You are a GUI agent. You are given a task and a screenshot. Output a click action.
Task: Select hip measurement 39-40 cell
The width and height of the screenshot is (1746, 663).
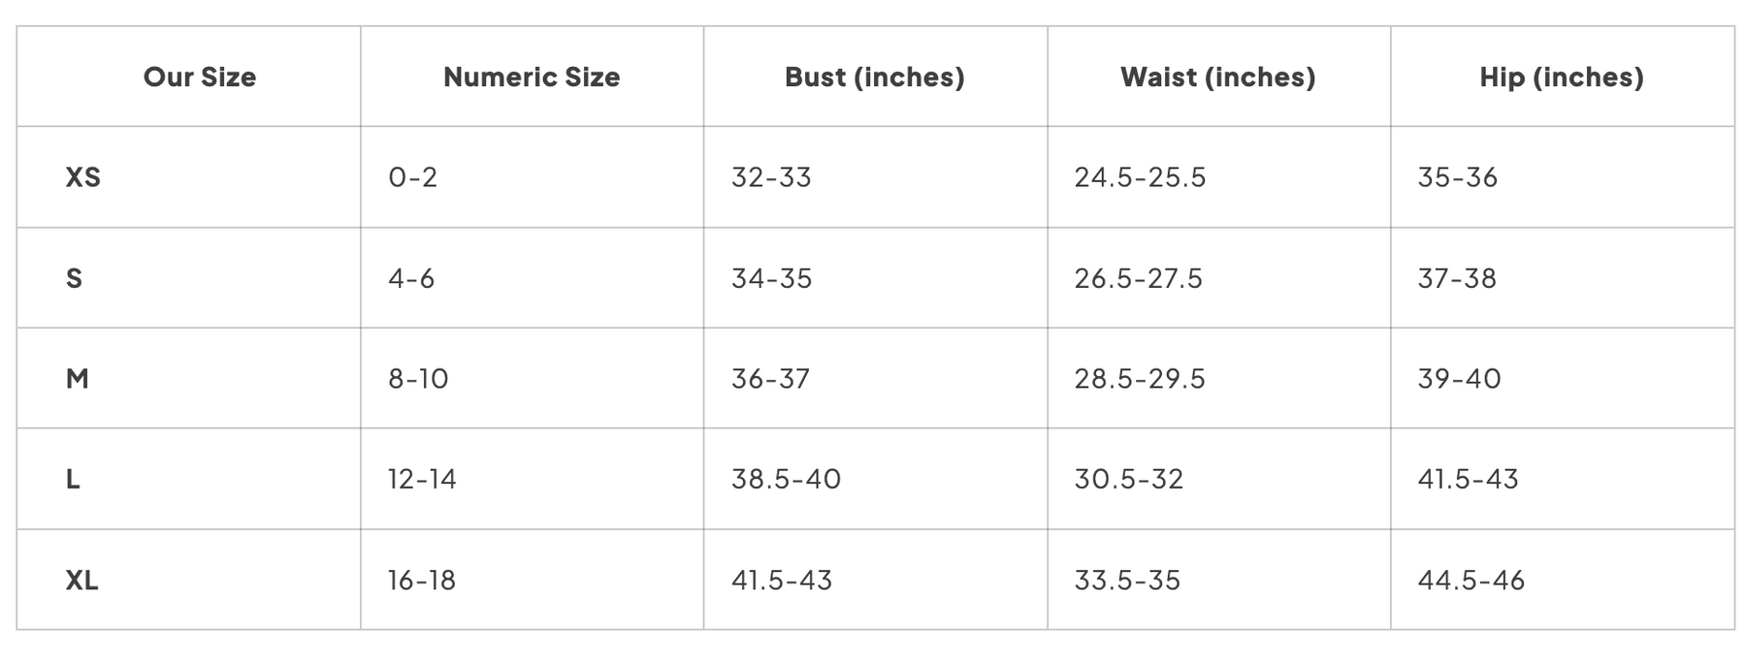coord(1460,378)
